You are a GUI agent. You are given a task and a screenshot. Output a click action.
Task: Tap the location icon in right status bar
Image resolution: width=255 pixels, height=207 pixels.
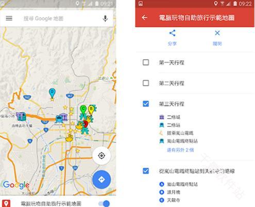(216, 4)
